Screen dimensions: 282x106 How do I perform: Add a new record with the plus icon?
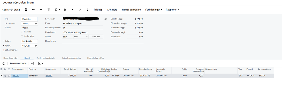point(41,10)
